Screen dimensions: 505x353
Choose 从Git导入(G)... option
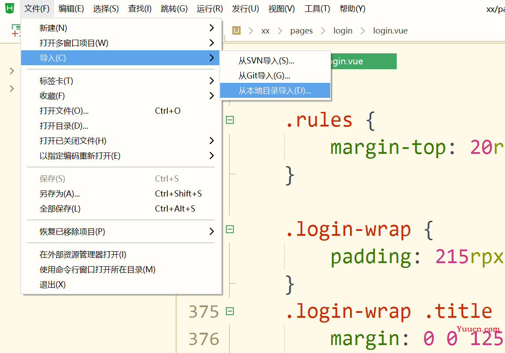coord(275,76)
